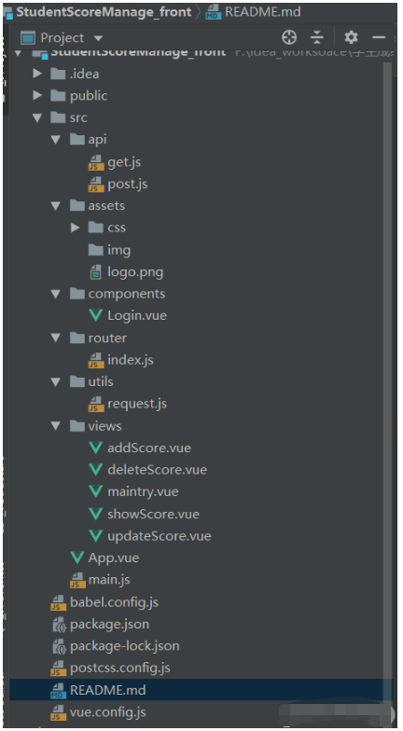The image size is (403, 731).
Task: Select the api folder name
Action: click(x=97, y=140)
